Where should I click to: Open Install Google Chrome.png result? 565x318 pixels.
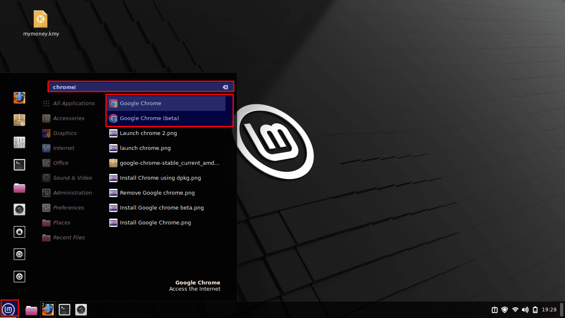(x=166, y=223)
